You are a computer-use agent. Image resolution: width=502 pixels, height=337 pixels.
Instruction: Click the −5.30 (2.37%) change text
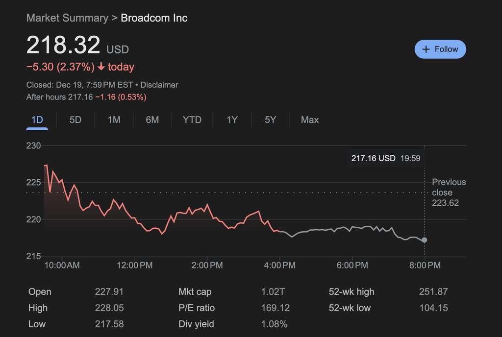pyautogui.click(x=60, y=67)
